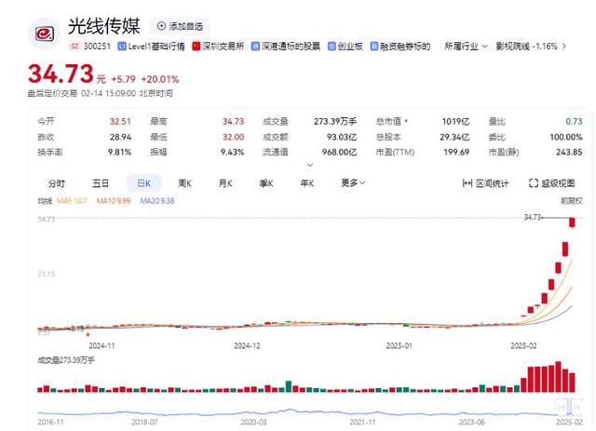Click the 超级视图 button
596x431 pixels.
(552, 183)
